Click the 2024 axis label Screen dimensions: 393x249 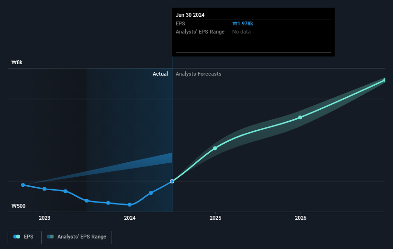130,218
